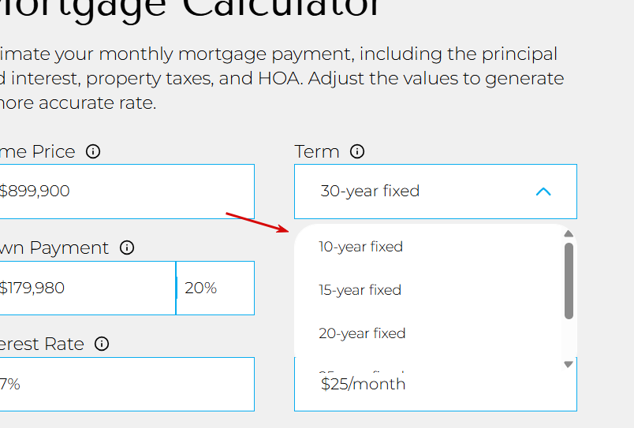634x428 pixels.
Task: Click the Down Payment info icon
Action: [x=127, y=247]
